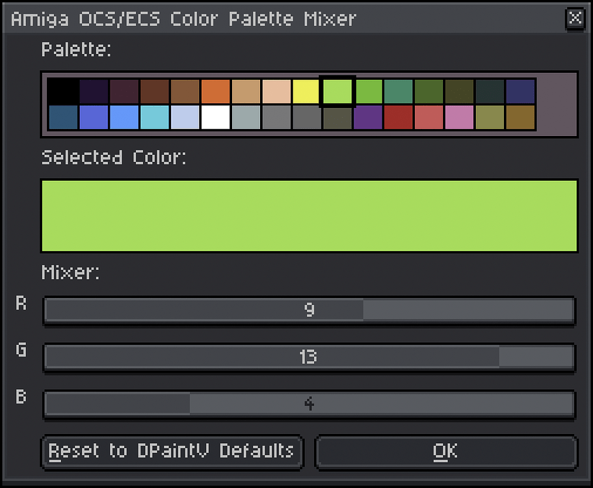The image size is (593, 488).
Task: Select the black palette swatch
Action: 63,92
